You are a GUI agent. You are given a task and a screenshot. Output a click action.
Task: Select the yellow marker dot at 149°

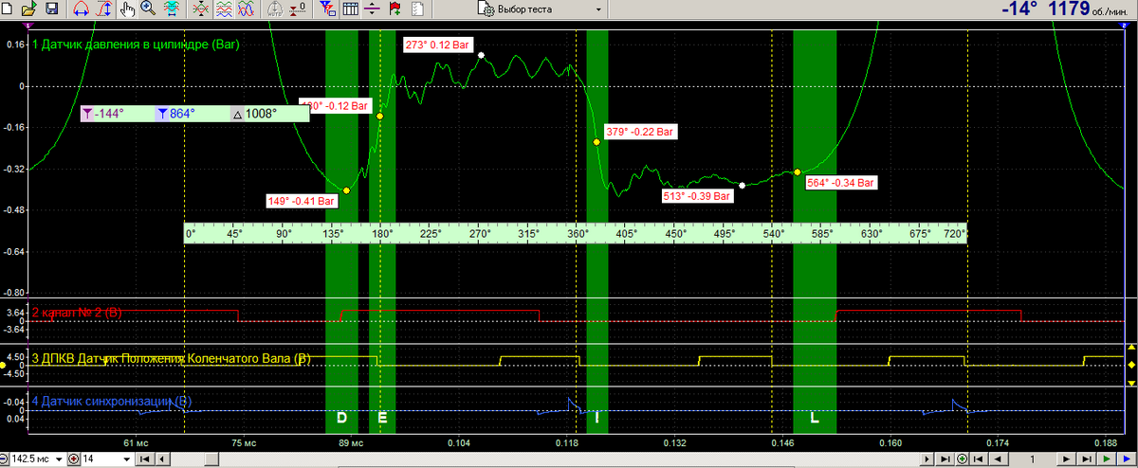click(x=346, y=190)
